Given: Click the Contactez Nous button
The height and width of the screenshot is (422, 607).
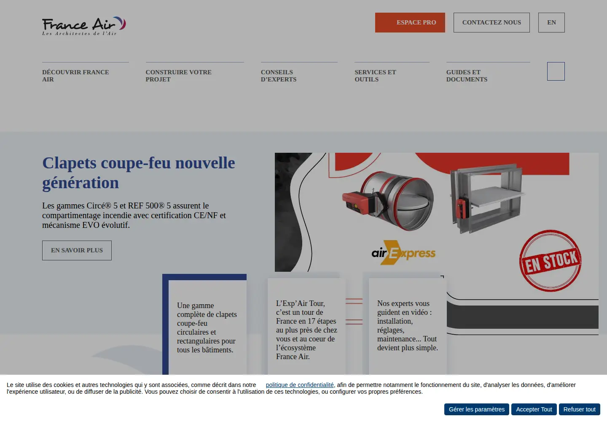Looking at the screenshot, I should coord(492,22).
